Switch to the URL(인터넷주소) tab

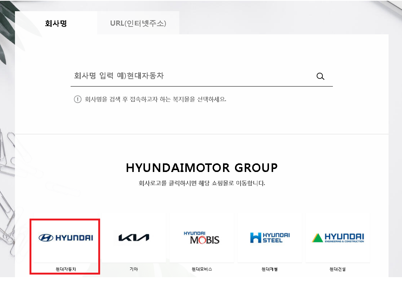point(138,23)
